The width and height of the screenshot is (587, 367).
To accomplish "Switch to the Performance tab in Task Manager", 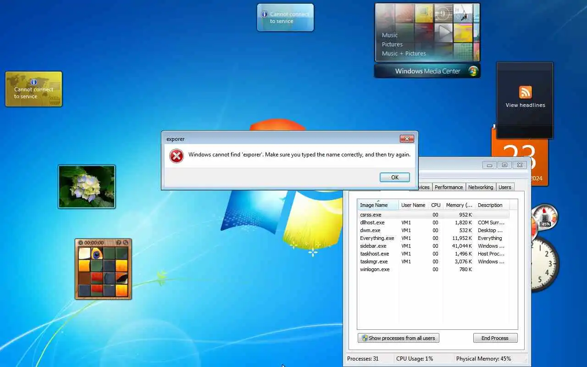I will [x=449, y=187].
